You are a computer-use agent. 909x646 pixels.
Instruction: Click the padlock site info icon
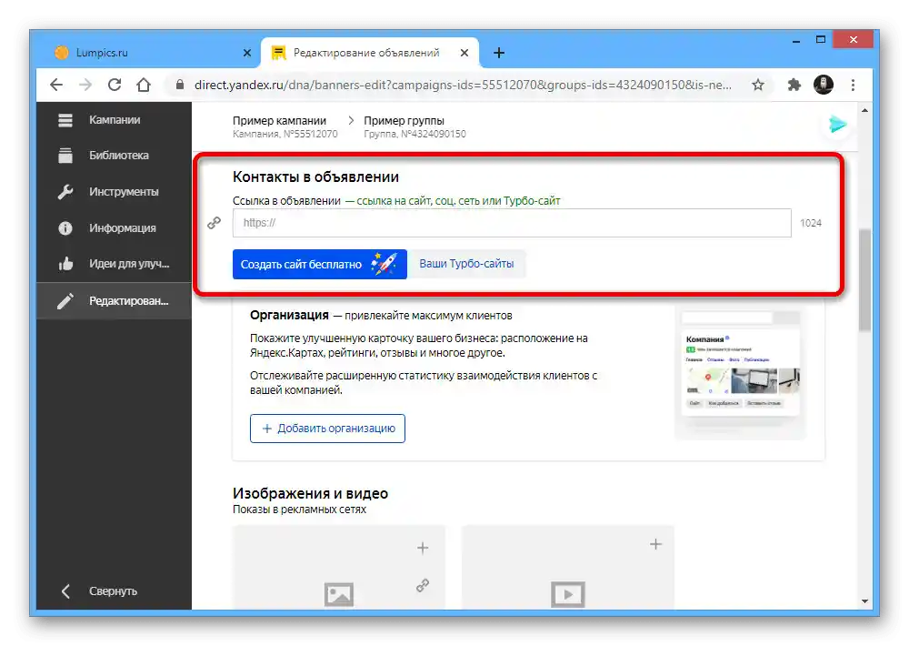[x=180, y=85]
